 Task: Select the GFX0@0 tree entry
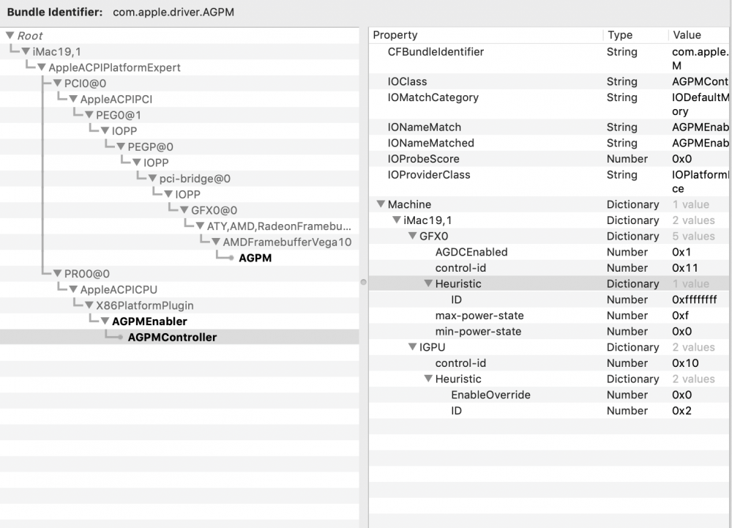point(214,210)
